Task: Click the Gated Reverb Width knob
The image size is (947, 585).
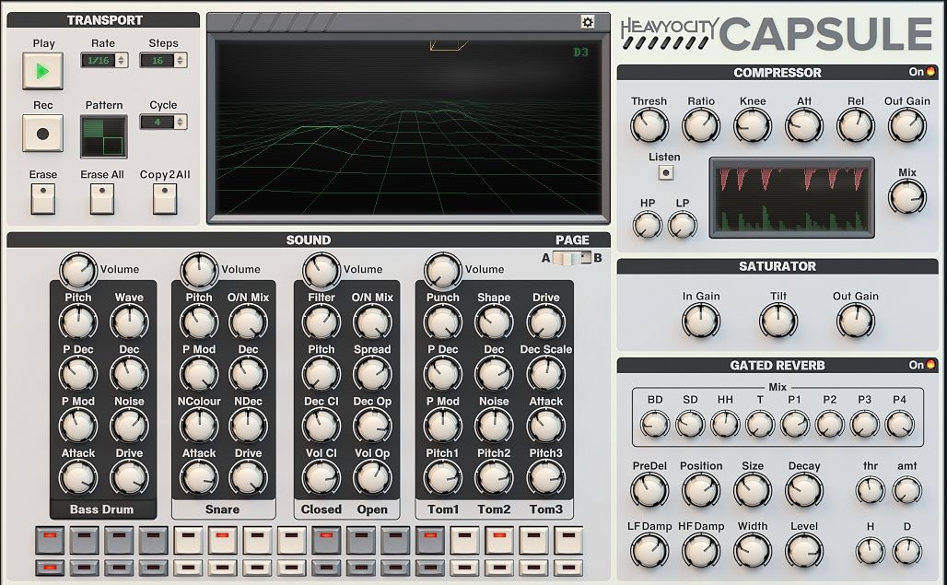Action: point(753,551)
